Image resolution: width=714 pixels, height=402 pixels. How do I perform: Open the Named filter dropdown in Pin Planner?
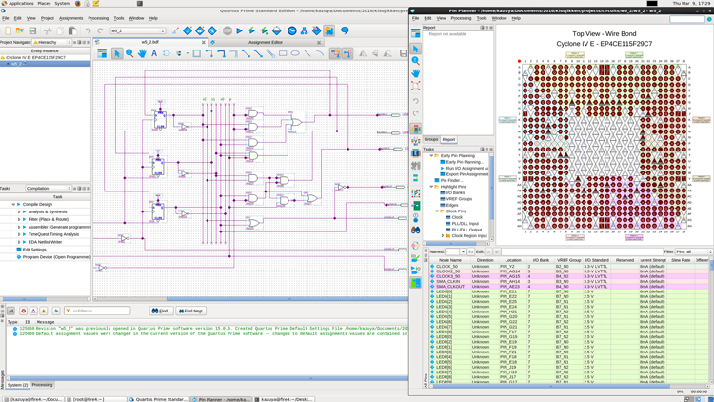(x=463, y=251)
